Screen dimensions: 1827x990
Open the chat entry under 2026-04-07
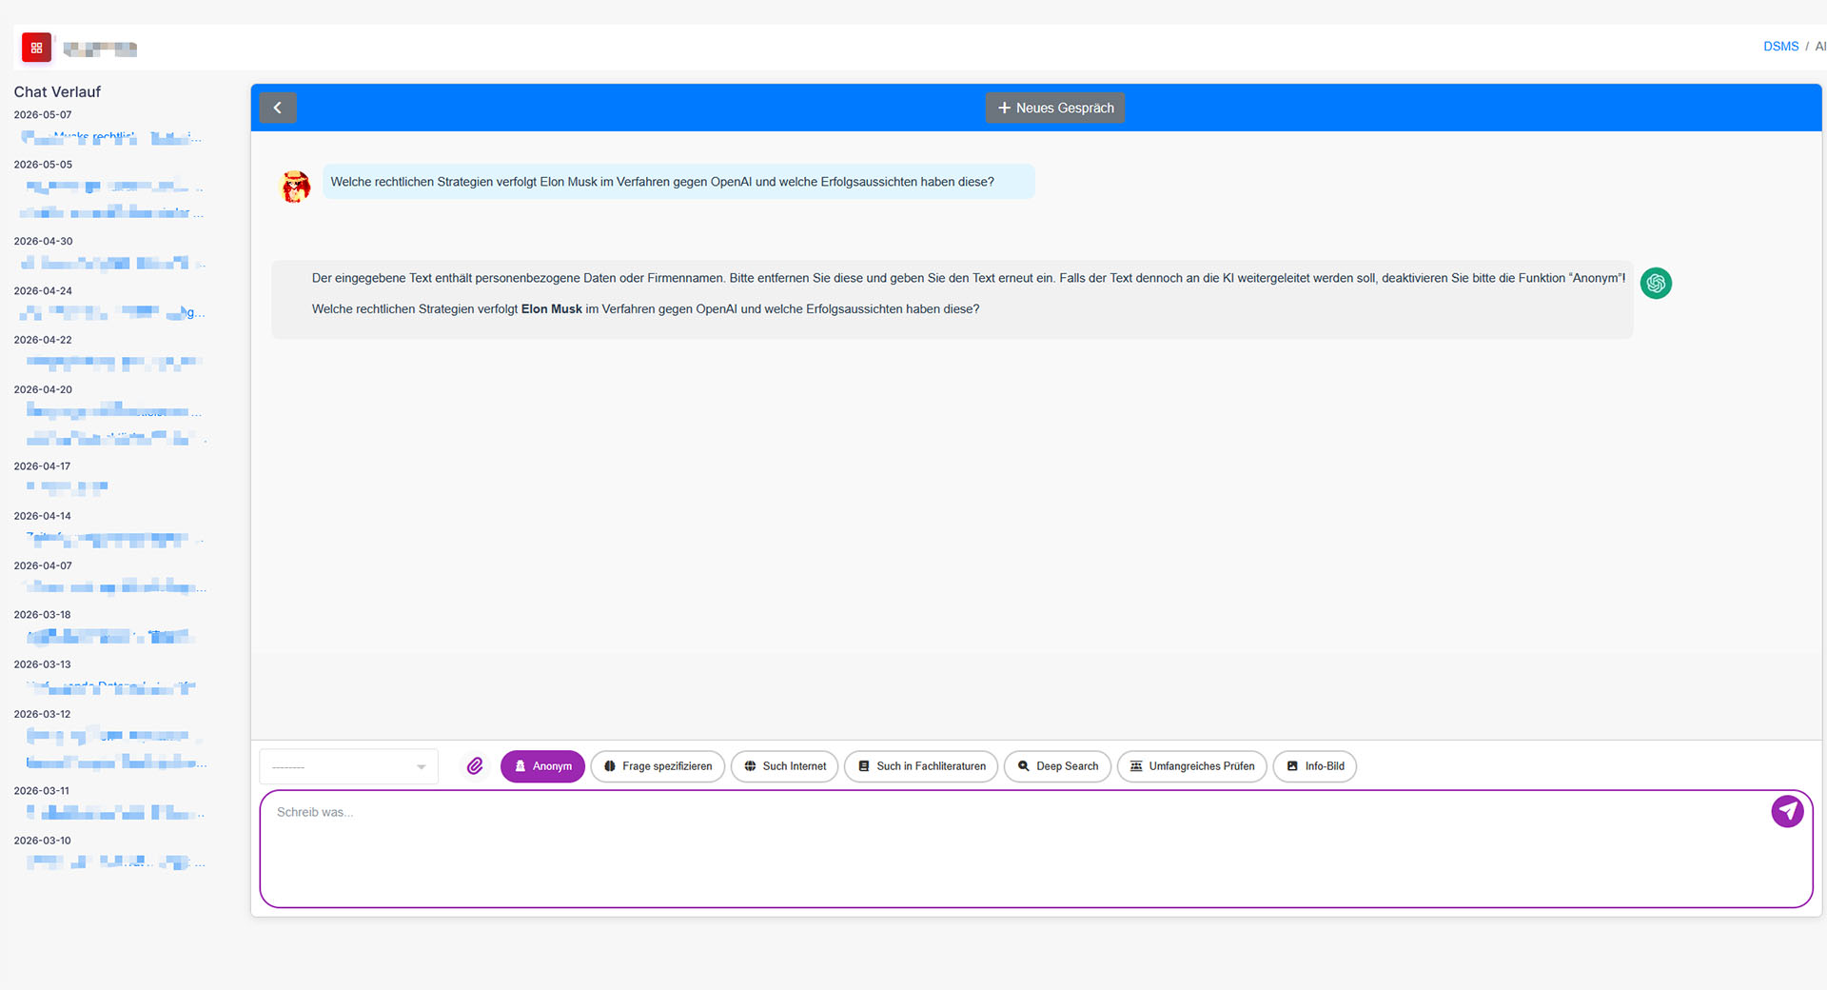coord(114,587)
